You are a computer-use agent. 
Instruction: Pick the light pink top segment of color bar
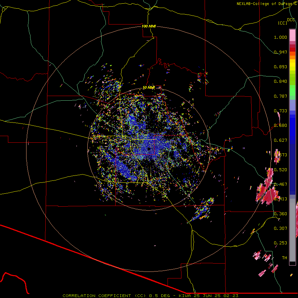point(292,35)
